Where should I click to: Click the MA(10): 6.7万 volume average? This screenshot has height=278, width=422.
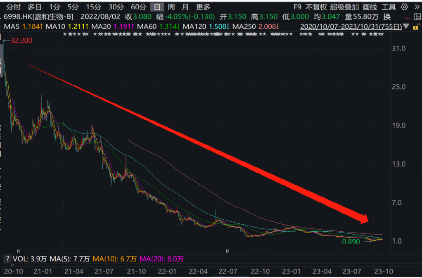115,259
